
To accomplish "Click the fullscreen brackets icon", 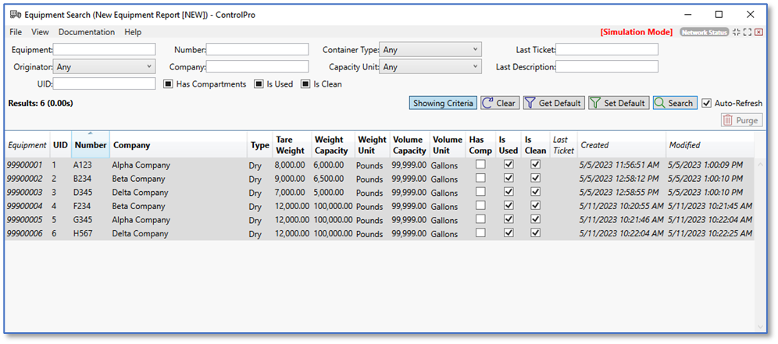I will (x=748, y=32).
